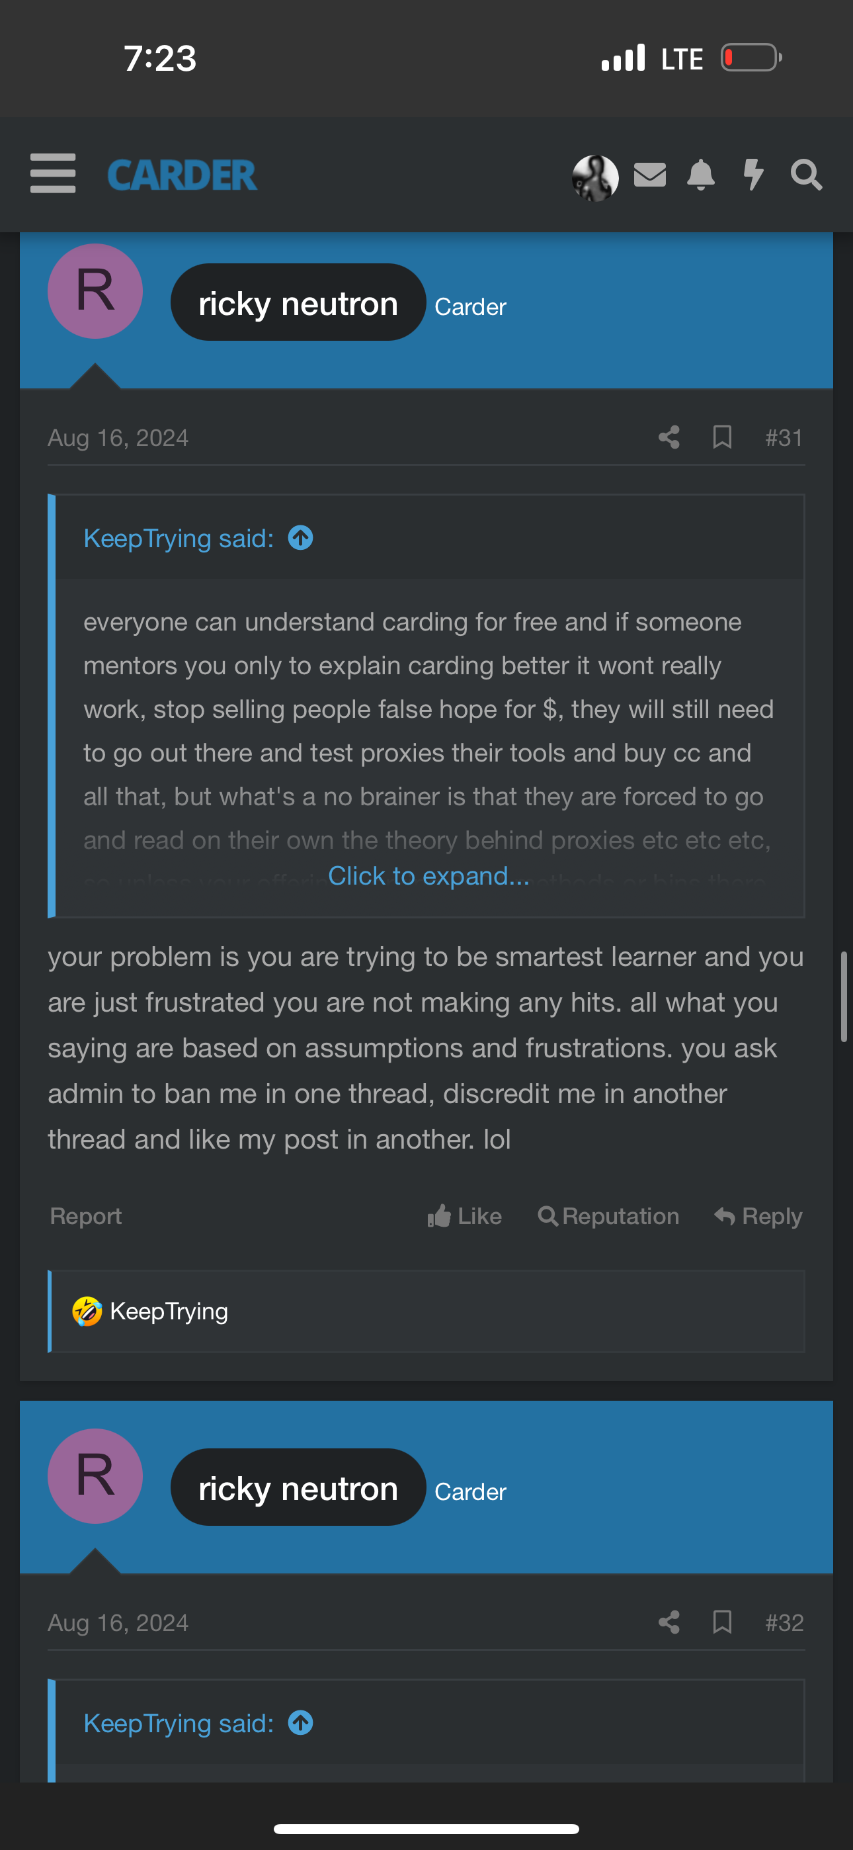
Task: Open the search magnifier icon
Action: [805, 175]
